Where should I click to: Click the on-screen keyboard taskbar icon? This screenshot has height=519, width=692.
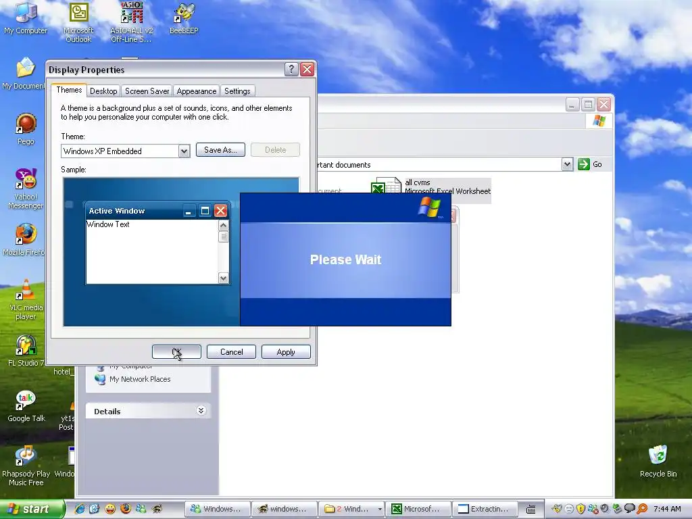531,509
